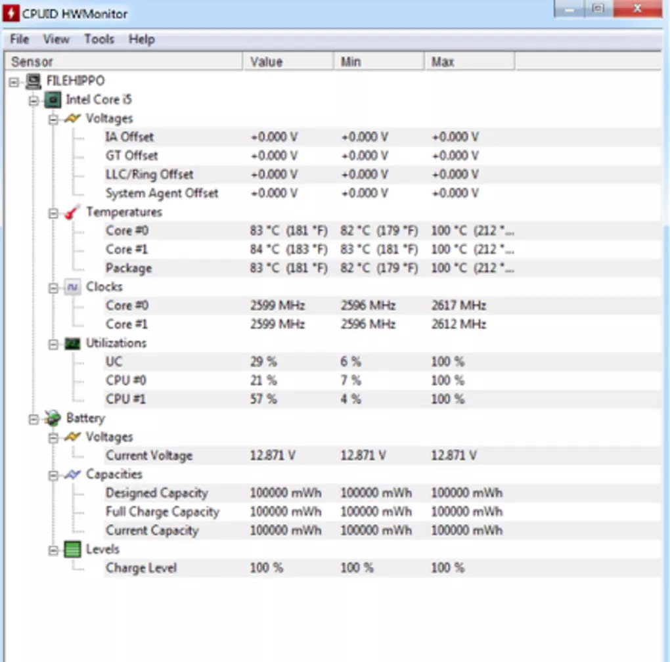Viewport: 670px width, 662px height.
Task: Collapse the Utilizations group
Action: (x=53, y=344)
